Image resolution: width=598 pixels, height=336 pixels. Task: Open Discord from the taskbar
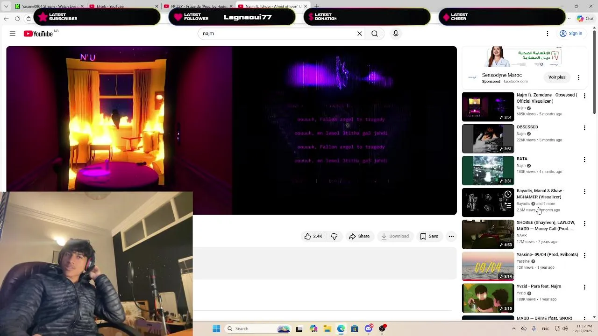tap(369, 329)
